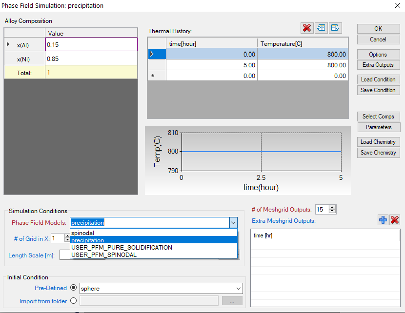405x313 pixels.
Task: Click the Load Chemistry button
Action: pyautogui.click(x=378, y=142)
